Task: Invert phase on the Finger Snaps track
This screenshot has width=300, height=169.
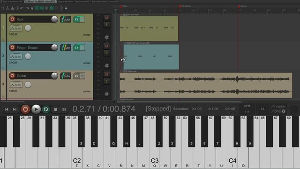Action: (107, 66)
